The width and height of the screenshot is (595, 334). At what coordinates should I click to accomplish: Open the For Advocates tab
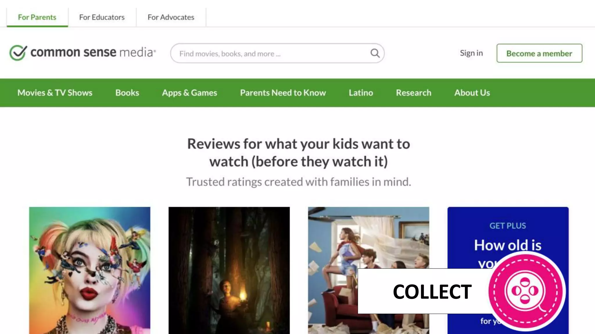[171, 17]
